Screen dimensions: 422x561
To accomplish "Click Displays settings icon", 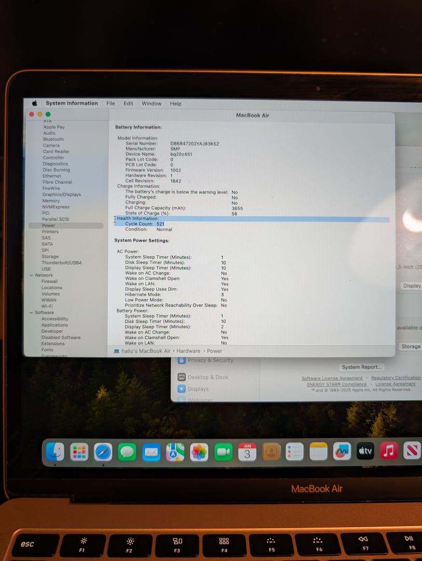I will click(x=182, y=389).
